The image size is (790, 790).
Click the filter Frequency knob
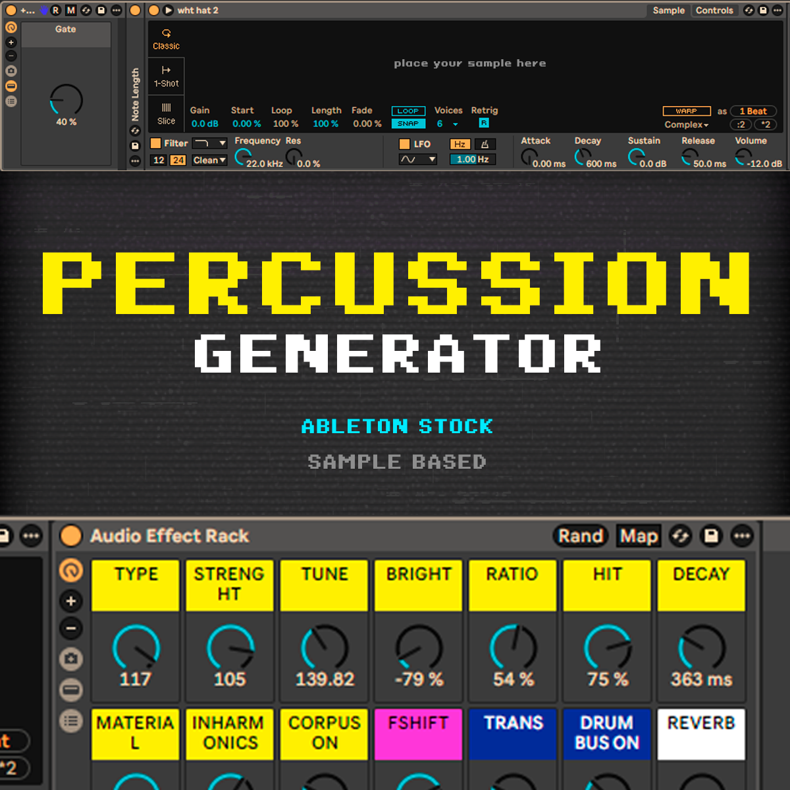click(242, 157)
